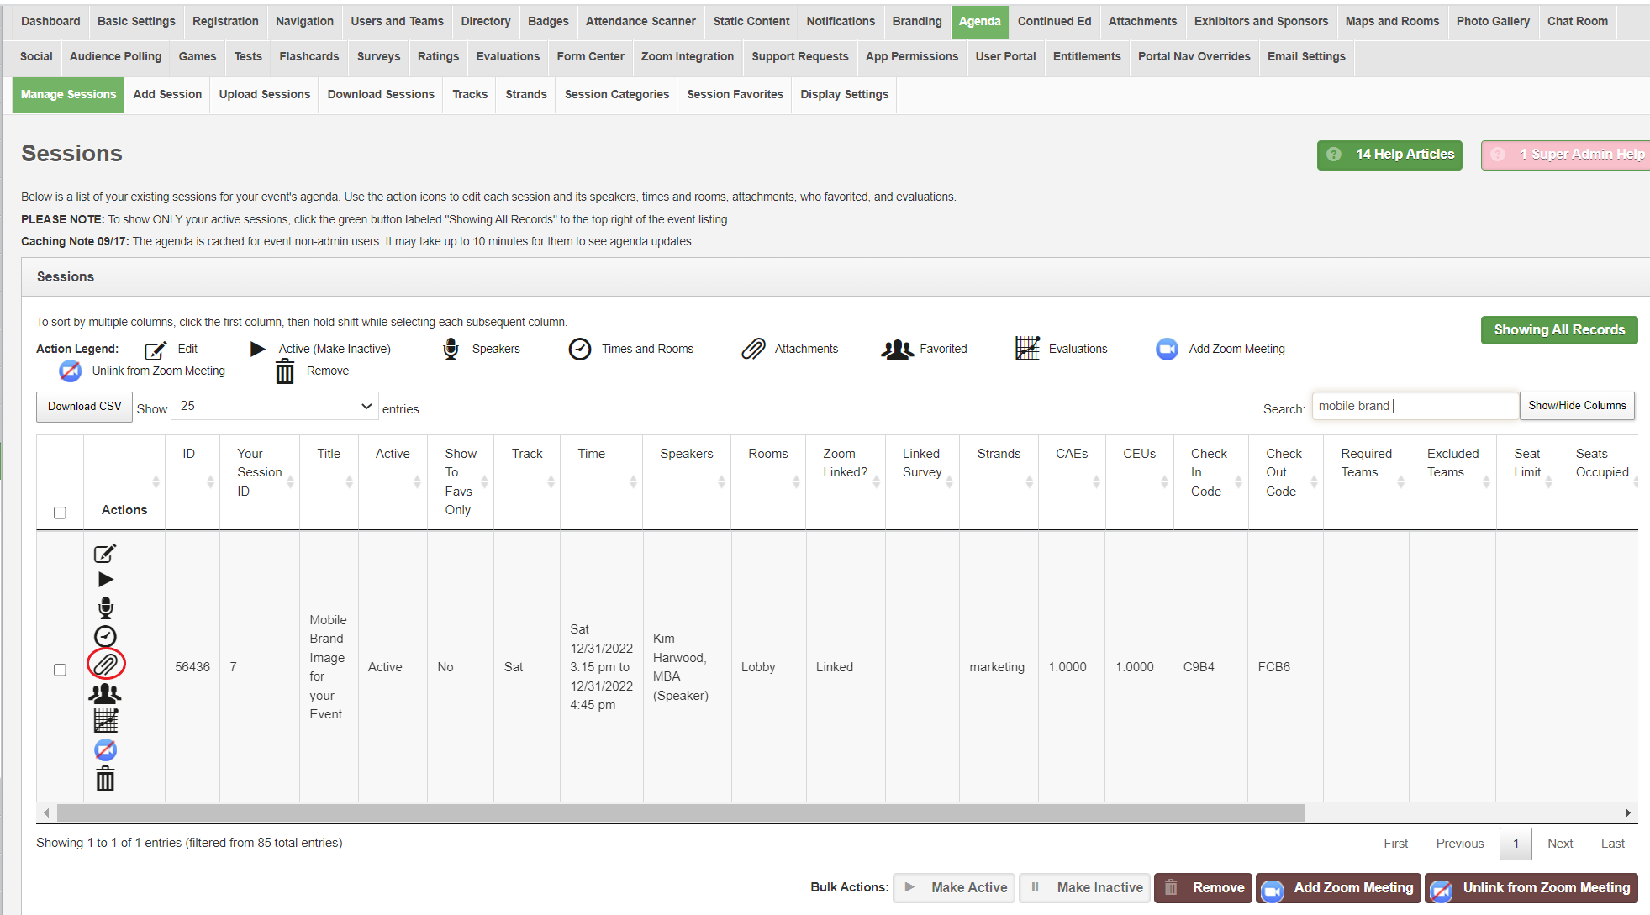Open Favorited people icon in session row
The image size is (1650, 915).
[x=105, y=693]
